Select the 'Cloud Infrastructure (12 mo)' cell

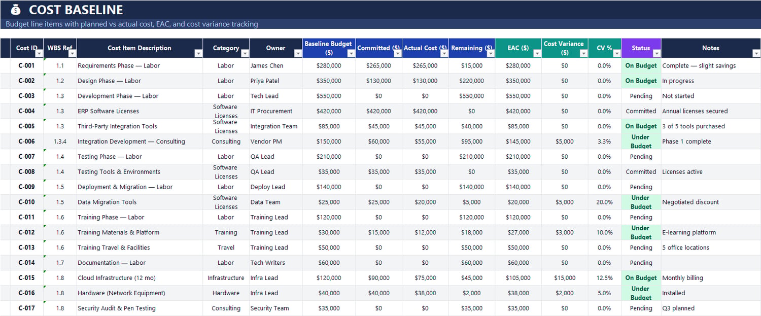[140, 278]
